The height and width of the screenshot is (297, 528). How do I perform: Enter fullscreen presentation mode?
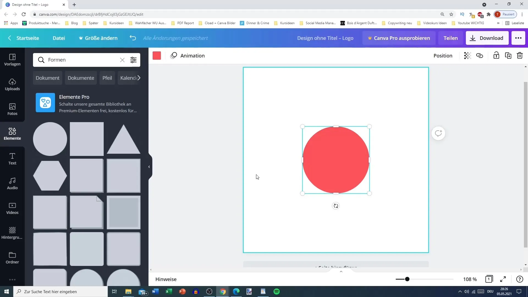[x=503, y=279]
